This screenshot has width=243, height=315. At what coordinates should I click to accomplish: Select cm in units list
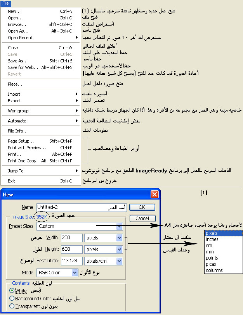pos(224,246)
